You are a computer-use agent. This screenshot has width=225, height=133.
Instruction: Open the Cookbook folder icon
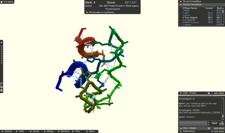tap(1, 87)
